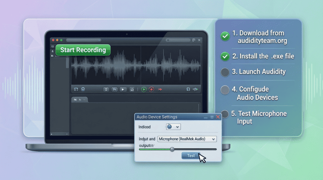
Task: Tick the Test Microphone Input step circle
Action: pyautogui.click(x=225, y=114)
